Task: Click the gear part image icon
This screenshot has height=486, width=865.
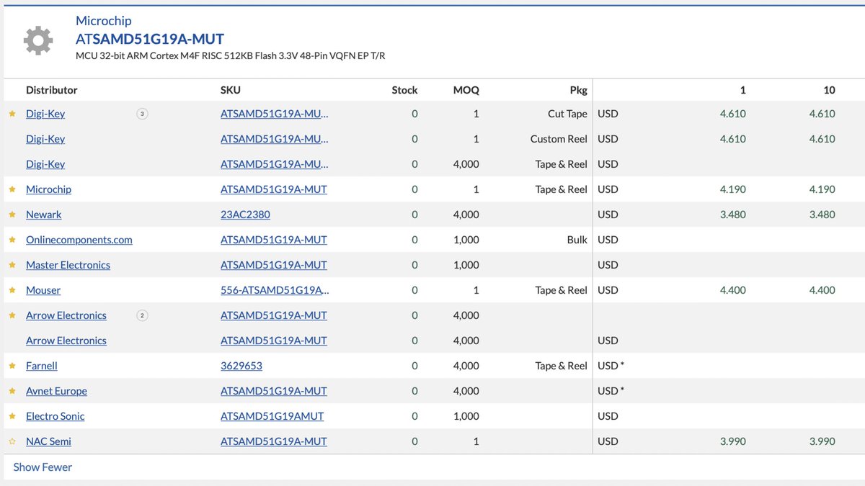Action: 38,41
